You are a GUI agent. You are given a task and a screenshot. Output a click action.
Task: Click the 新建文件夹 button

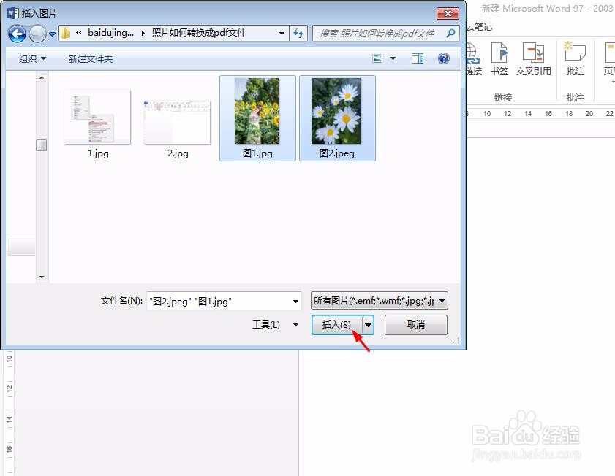click(90, 58)
